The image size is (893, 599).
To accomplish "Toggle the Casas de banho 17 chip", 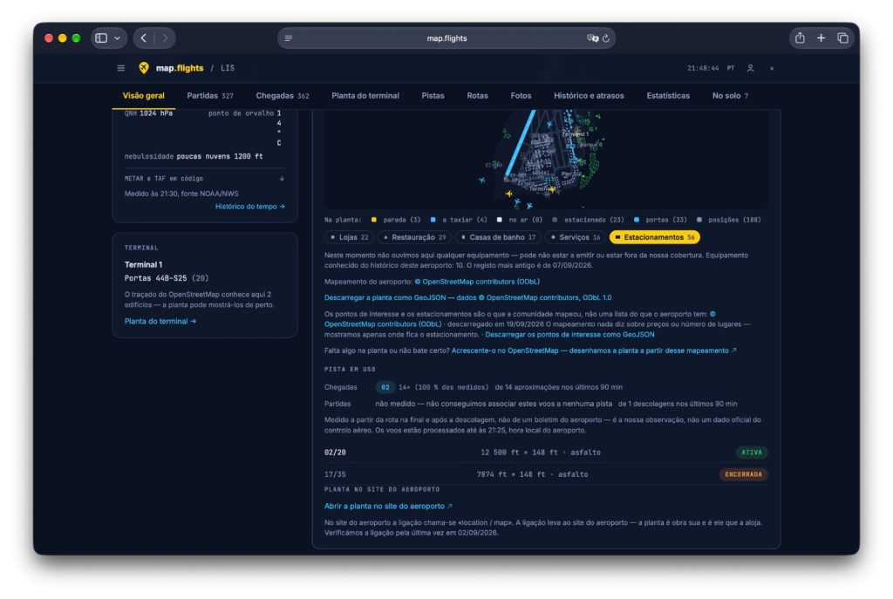I will [498, 237].
